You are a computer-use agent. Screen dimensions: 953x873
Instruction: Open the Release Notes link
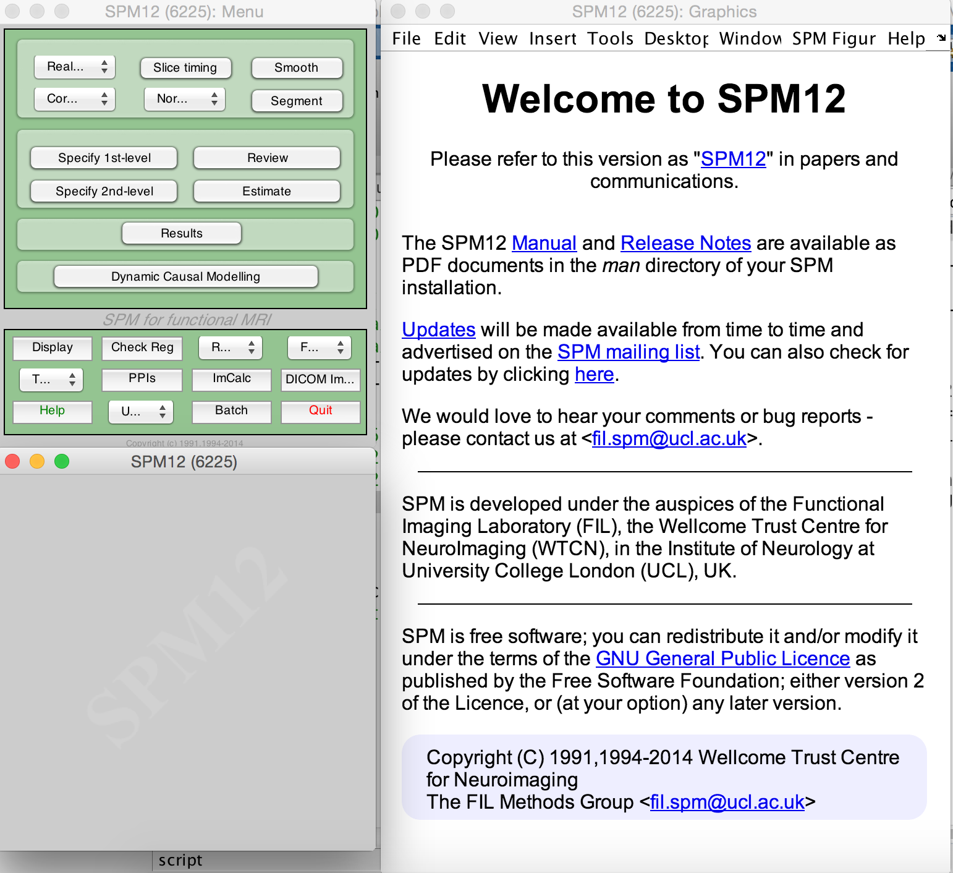tap(686, 243)
